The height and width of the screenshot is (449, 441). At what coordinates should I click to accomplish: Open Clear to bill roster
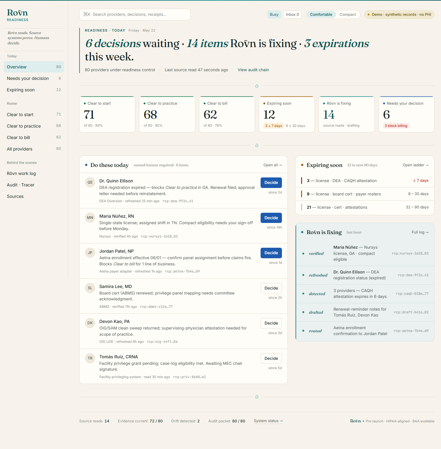coord(34,137)
